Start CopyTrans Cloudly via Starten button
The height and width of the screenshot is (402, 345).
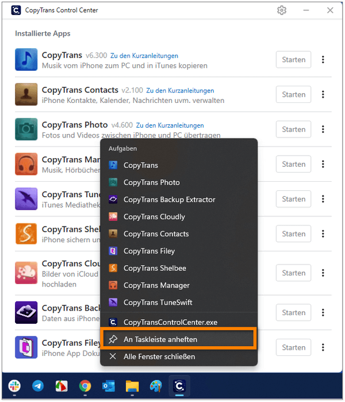coord(293,273)
